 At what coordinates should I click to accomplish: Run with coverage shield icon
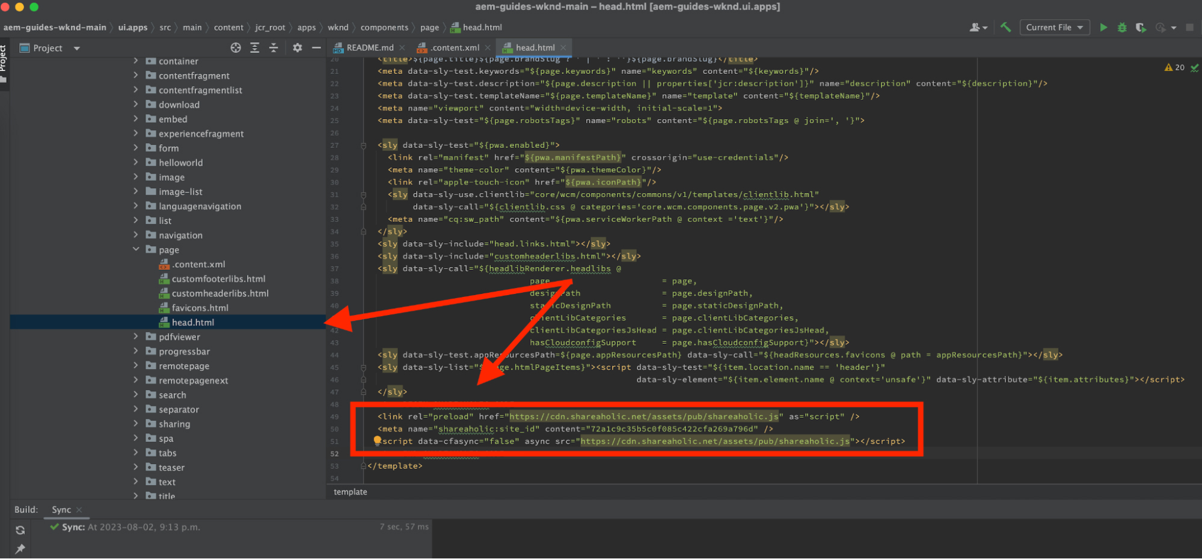(x=1141, y=27)
